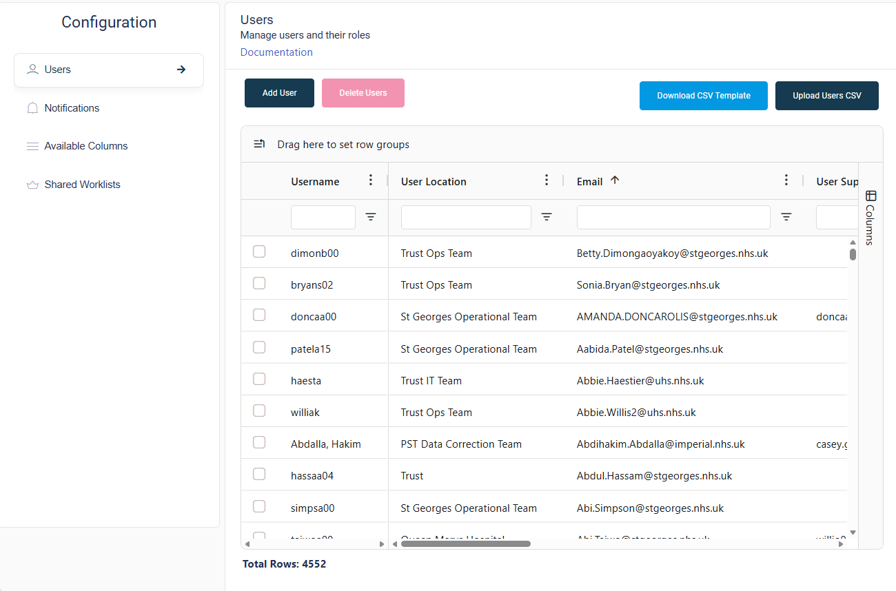Screen dimensions: 896x591
Task: Focus the Email filter text field
Action: click(673, 217)
